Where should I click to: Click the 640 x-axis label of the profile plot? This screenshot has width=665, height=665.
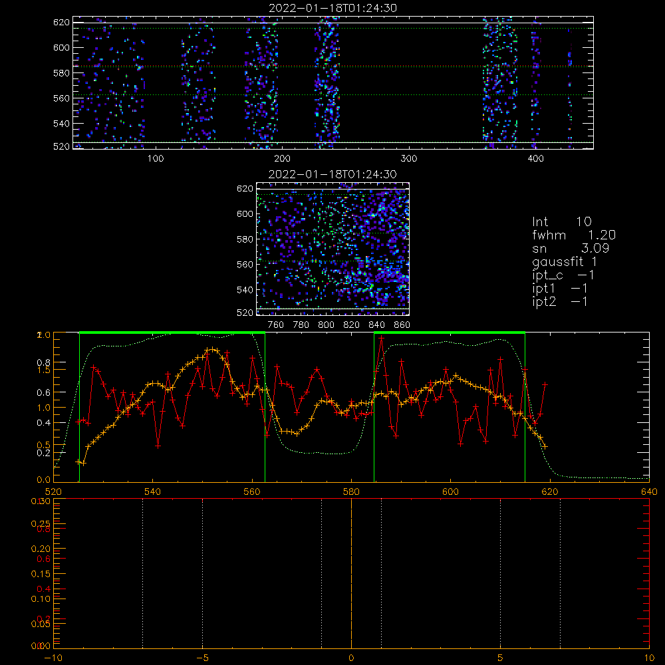(649, 492)
